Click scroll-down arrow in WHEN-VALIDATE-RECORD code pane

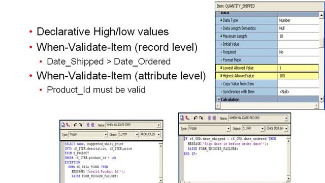pos(288,178)
